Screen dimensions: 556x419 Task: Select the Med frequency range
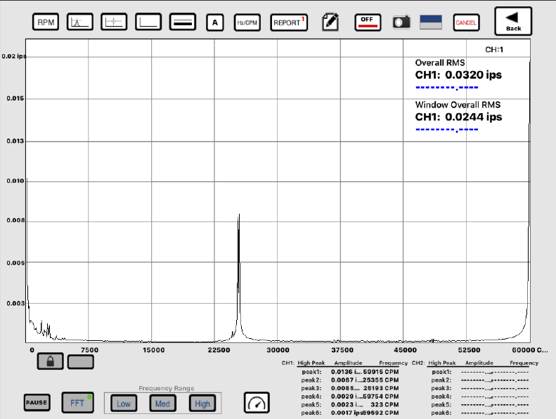point(162,403)
